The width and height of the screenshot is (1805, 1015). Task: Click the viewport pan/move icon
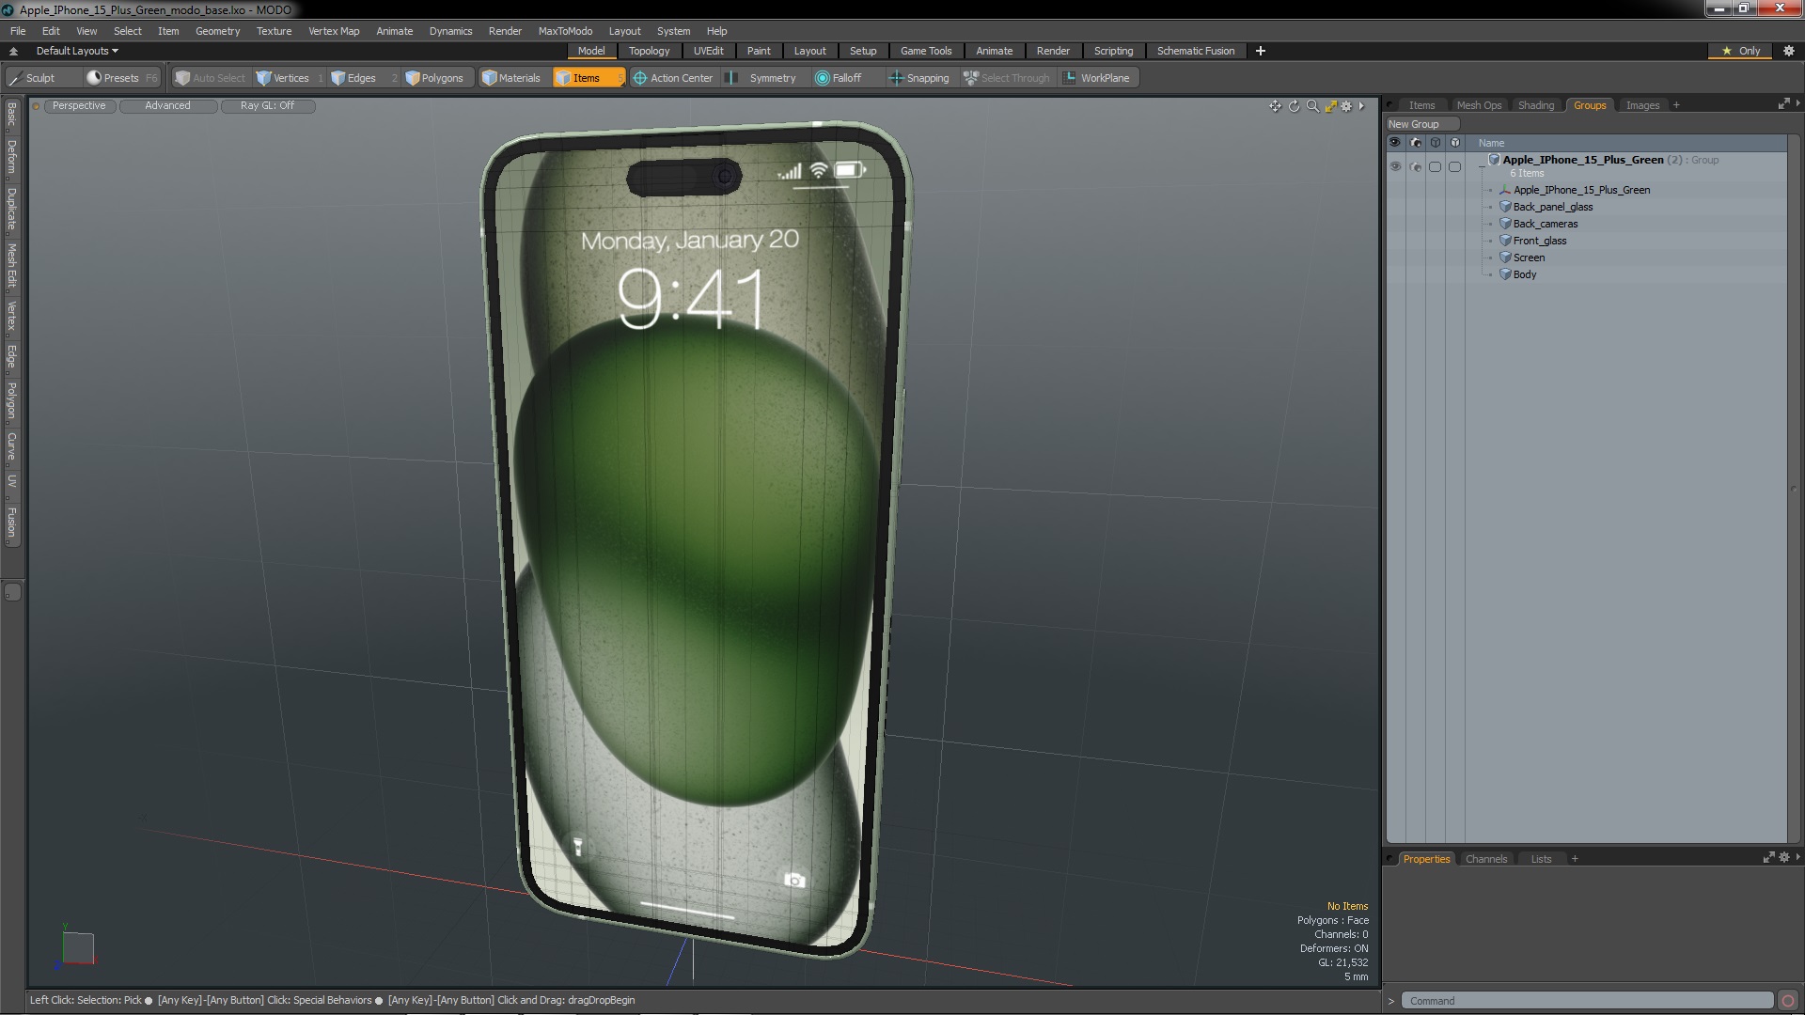click(1275, 106)
